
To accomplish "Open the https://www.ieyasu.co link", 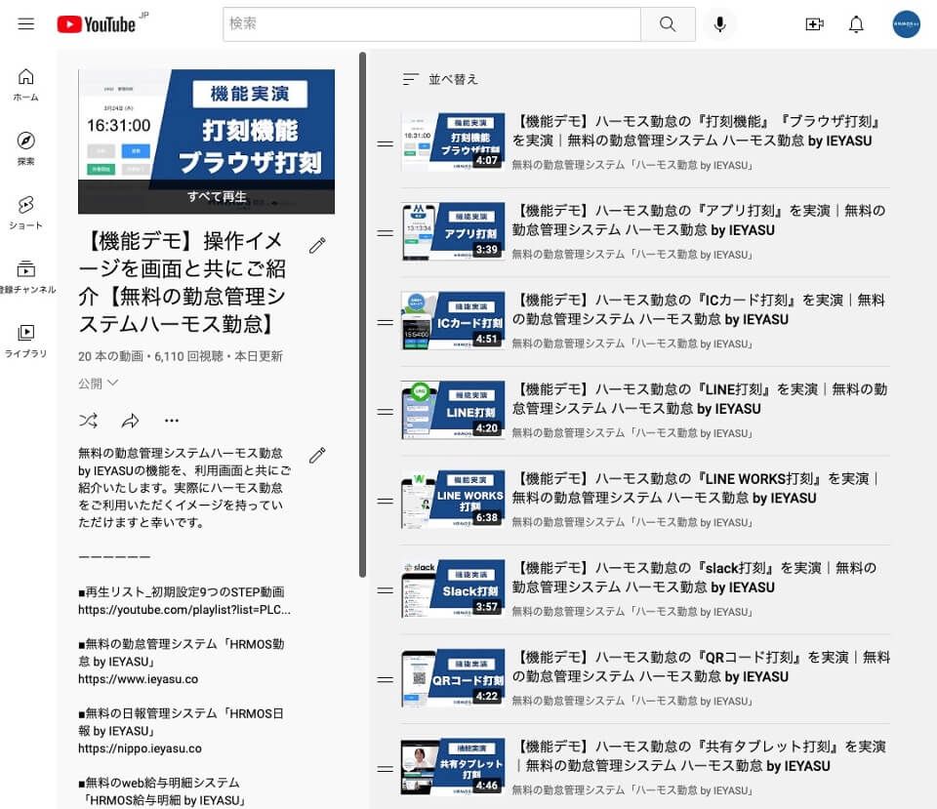I will [x=138, y=678].
